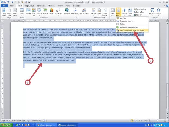Click the Clip Art icon
Image resolution: width=169 pixels, height=127 pixels.
coord(34,11)
